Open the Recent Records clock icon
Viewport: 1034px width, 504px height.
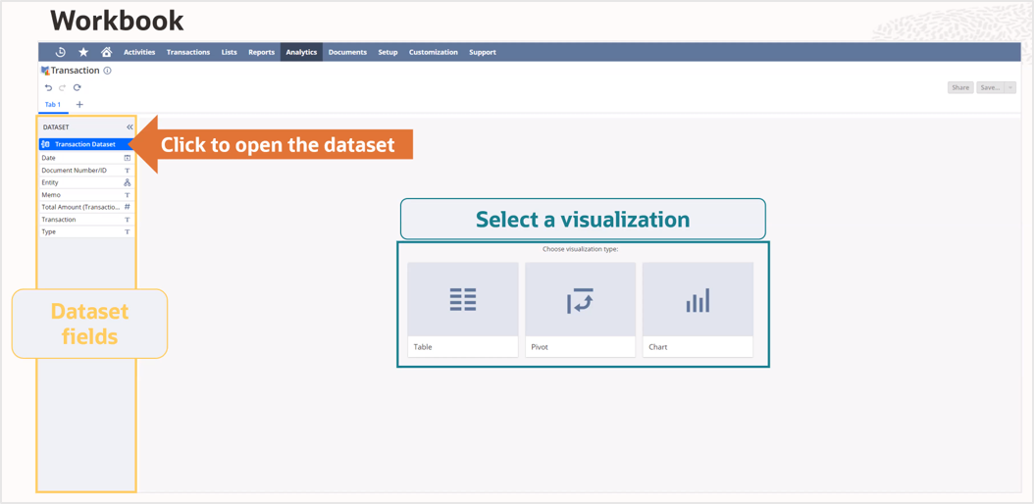click(60, 52)
